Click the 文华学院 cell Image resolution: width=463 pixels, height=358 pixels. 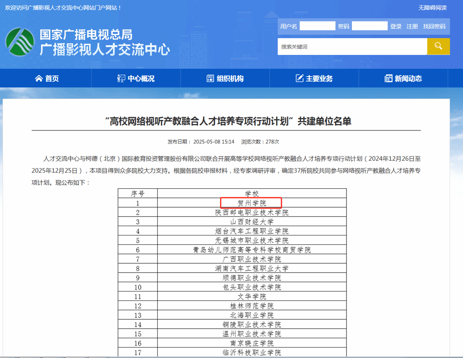252,297
